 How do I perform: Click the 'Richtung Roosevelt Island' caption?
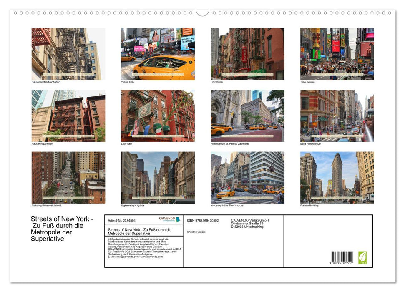point(46,206)
